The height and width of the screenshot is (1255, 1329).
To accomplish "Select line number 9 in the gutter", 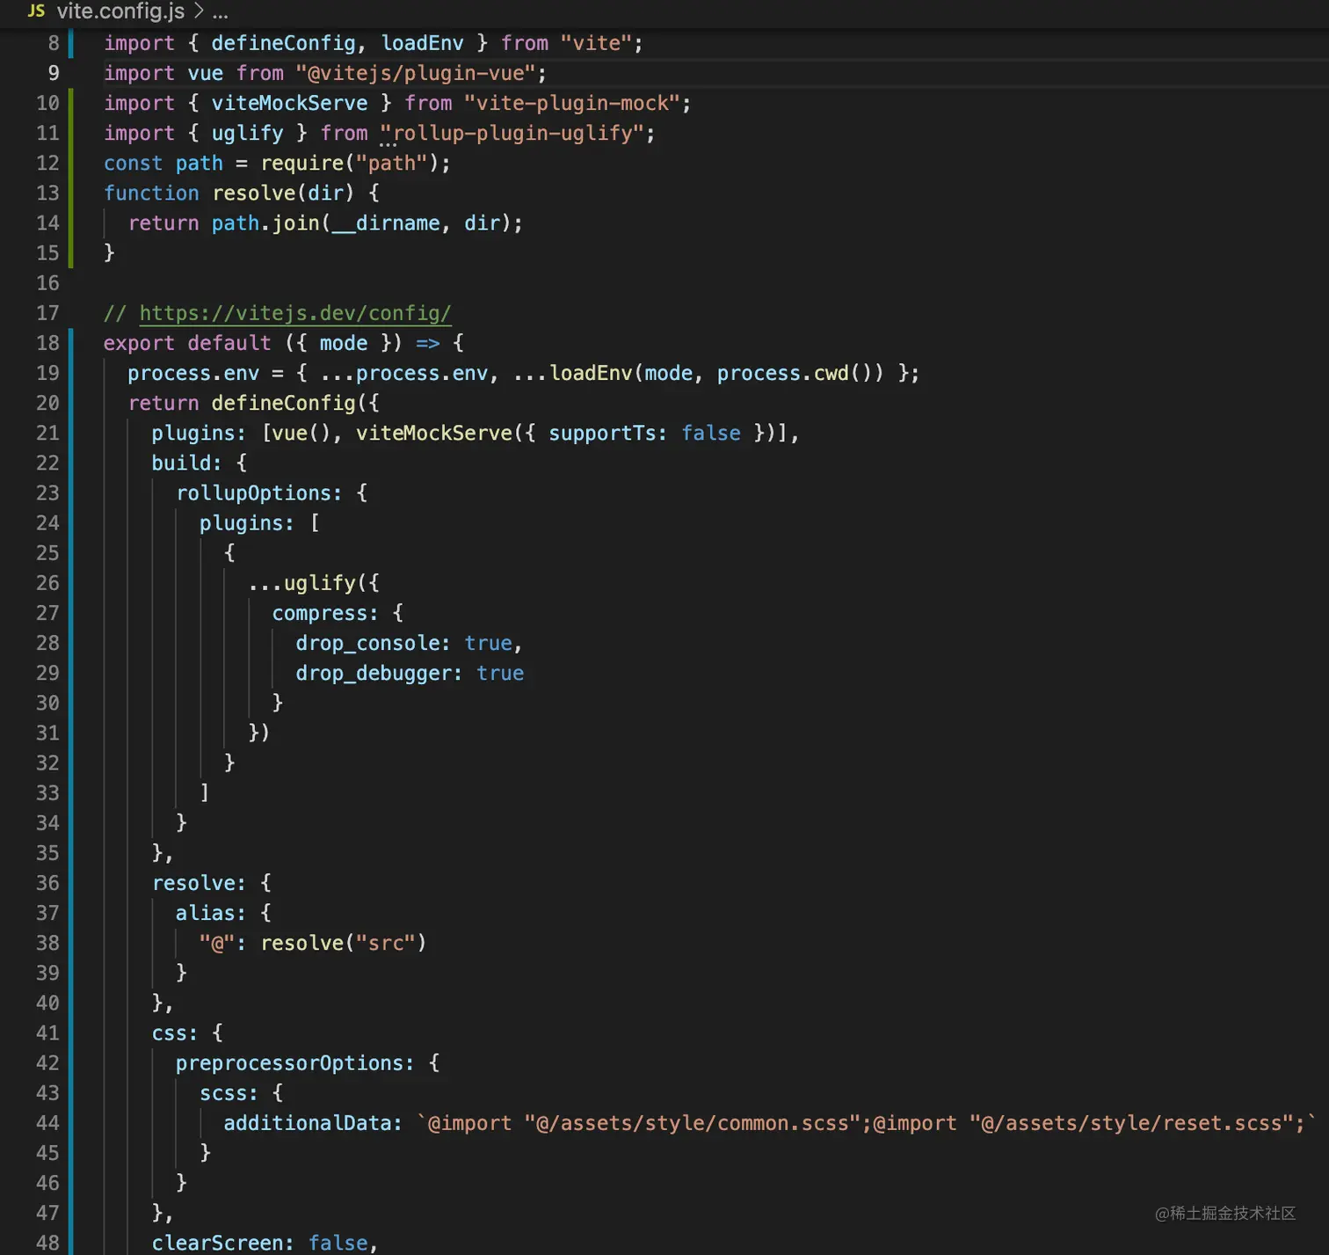I will (54, 73).
